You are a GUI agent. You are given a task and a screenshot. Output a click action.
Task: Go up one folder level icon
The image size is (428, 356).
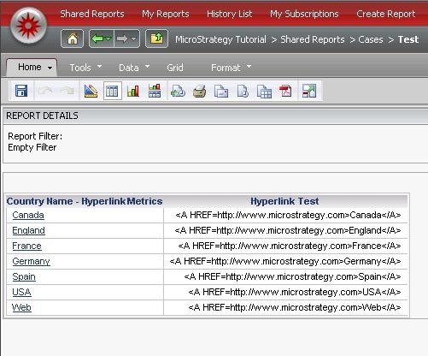pos(156,39)
